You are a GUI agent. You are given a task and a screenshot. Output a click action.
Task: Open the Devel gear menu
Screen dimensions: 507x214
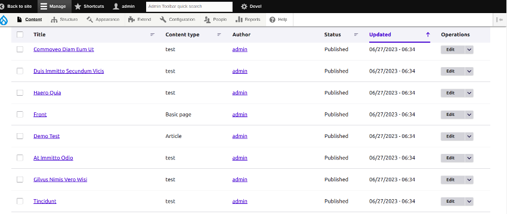(244, 7)
